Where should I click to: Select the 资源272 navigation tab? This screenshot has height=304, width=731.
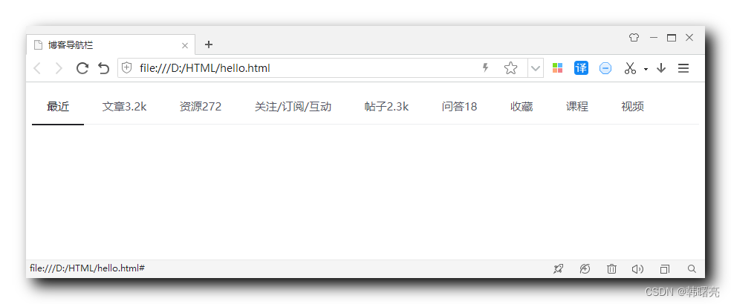pyautogui.click(x=201, y=107)
